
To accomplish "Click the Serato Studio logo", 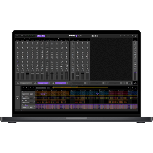I will [76, 36].
